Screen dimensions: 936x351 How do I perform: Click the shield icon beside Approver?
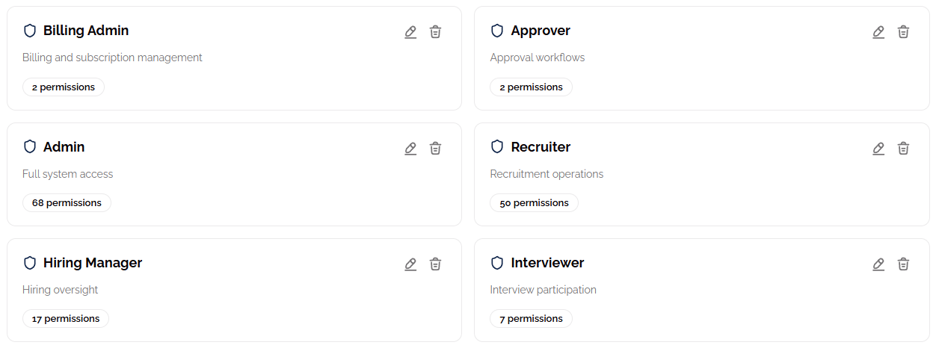point(497,31)
